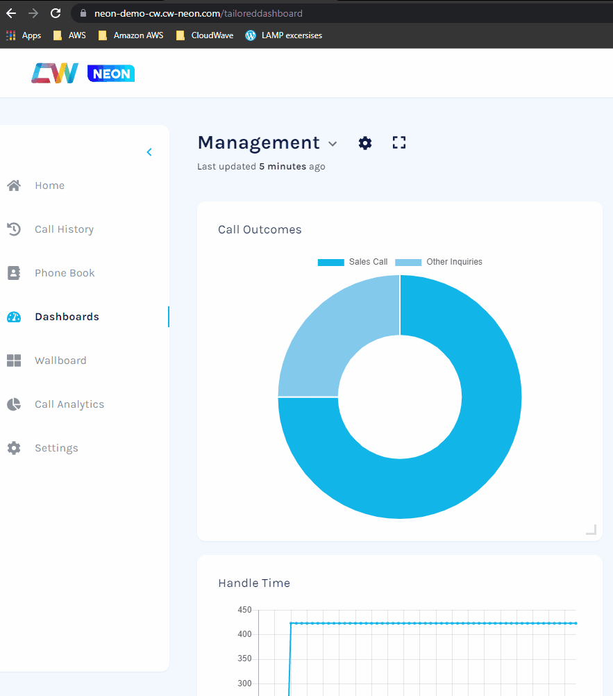Open the Settings menu item in sidebar
613x696 pixels.
click(56, 448)
